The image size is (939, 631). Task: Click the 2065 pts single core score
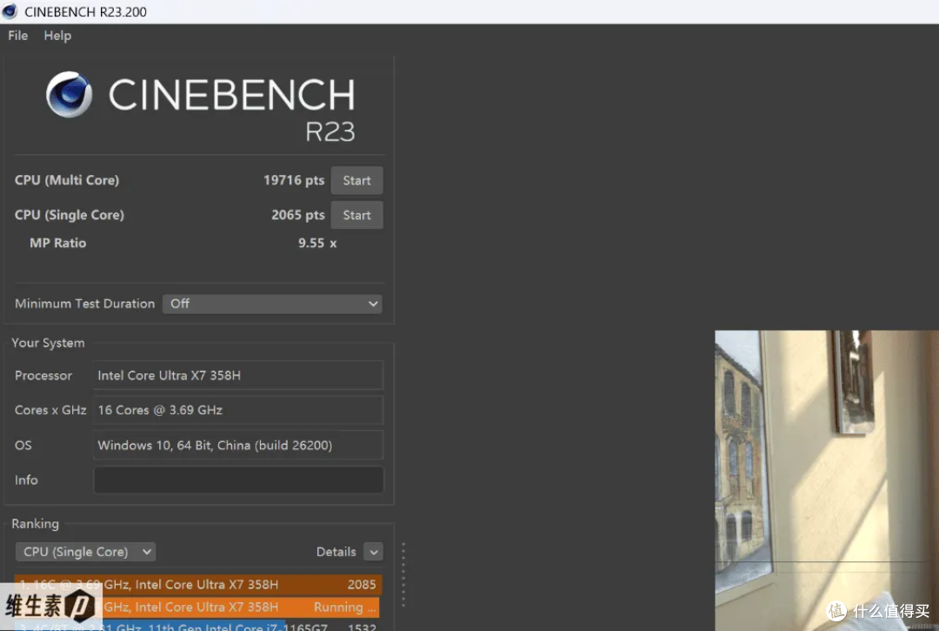[297, 215]
